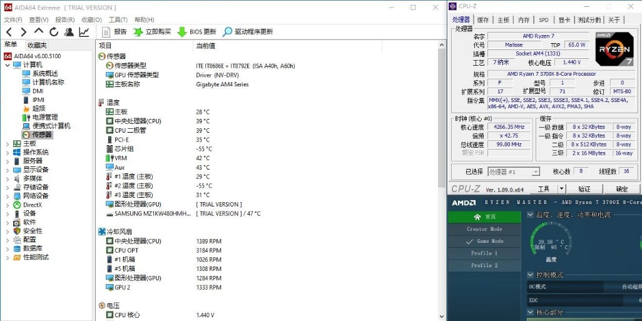Click the 驱动程序更新 magnifier button
Image resolution: width=642 pixels, height=321 pixels.
click(x=248, y=32)
